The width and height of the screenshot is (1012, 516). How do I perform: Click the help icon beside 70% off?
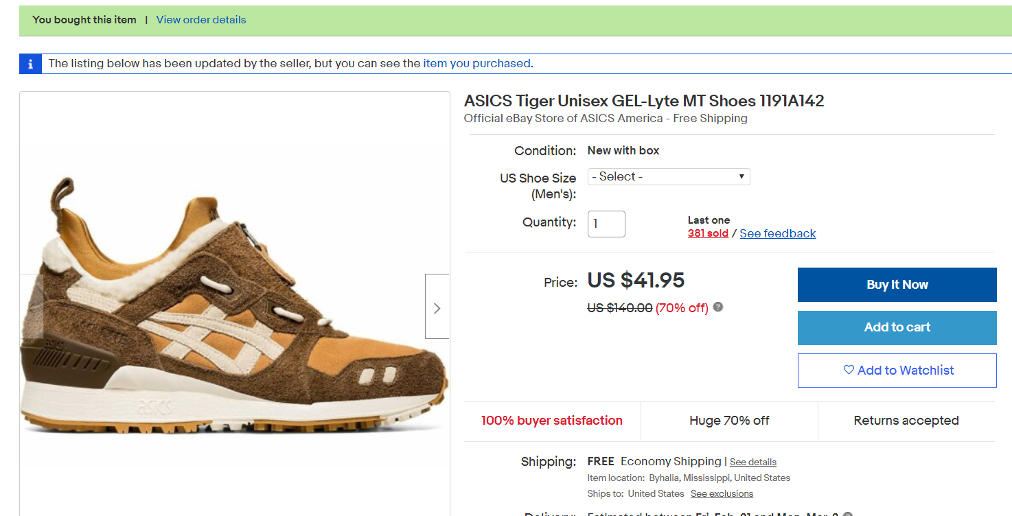point(718,307)
